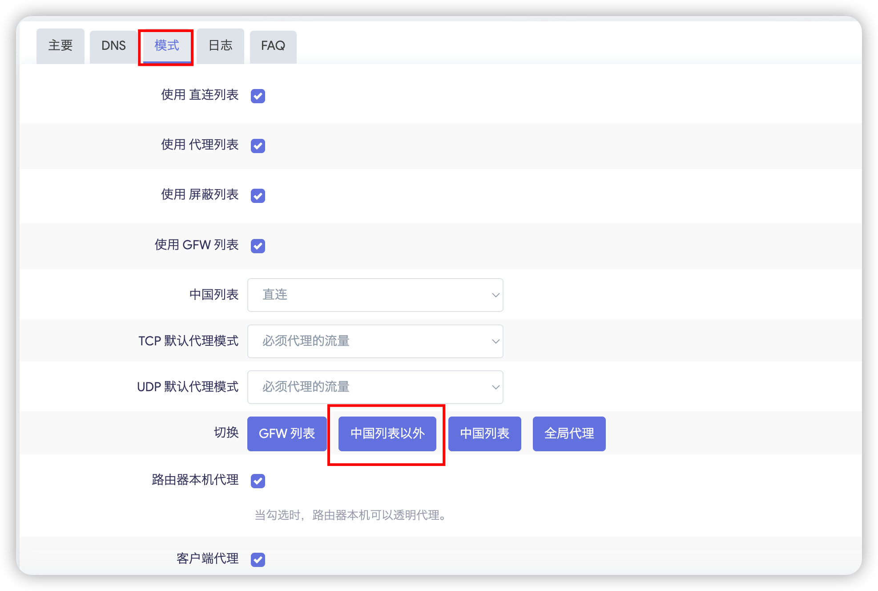The height and width of the screenshot is (591, 878).
Task: Click 全局代理 button
Action: point(569,433)
